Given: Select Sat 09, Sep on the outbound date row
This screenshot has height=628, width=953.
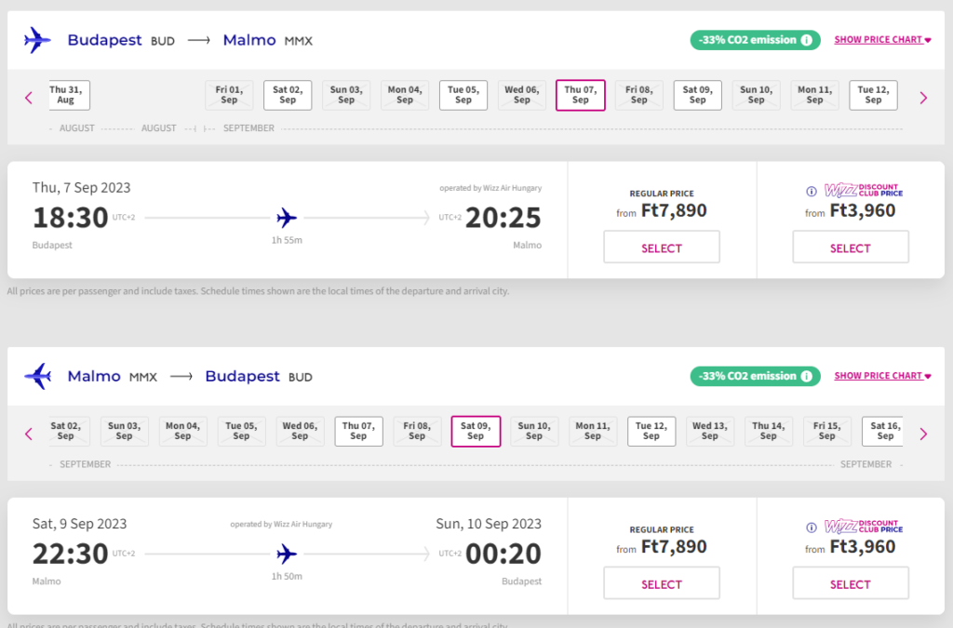Looking at the screenshot, I should (x=697, y=95).
